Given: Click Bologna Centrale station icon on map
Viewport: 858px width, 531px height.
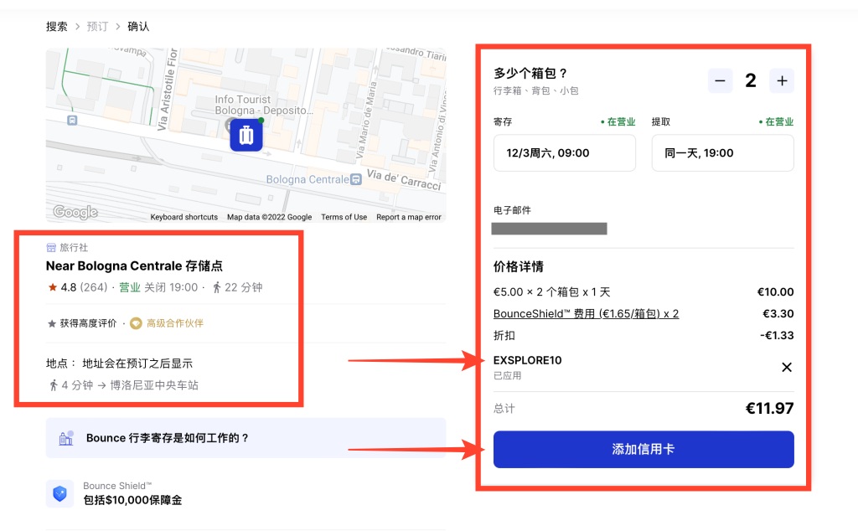Looking at the screenshot, I should click(x=355, y=179).
